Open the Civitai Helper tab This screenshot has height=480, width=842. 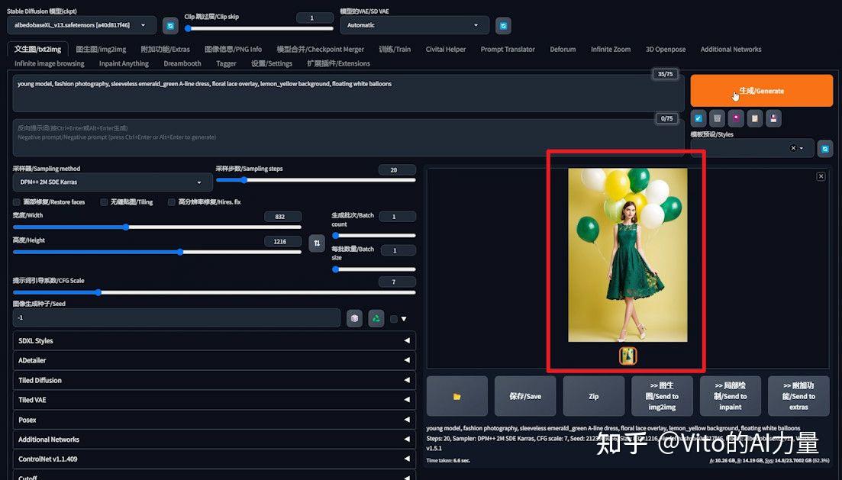[446, 50]
